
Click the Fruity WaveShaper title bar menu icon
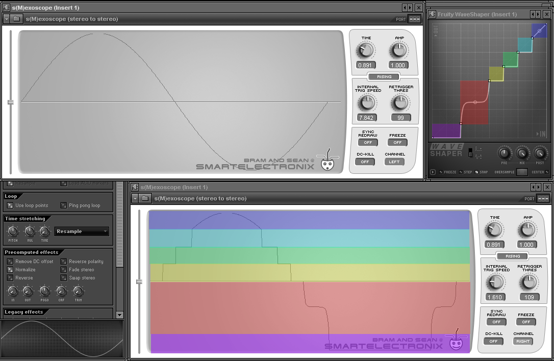coord(432,14)
